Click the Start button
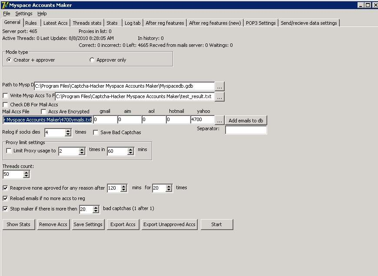This screenshot has height=276, width=378. (216, 224)
